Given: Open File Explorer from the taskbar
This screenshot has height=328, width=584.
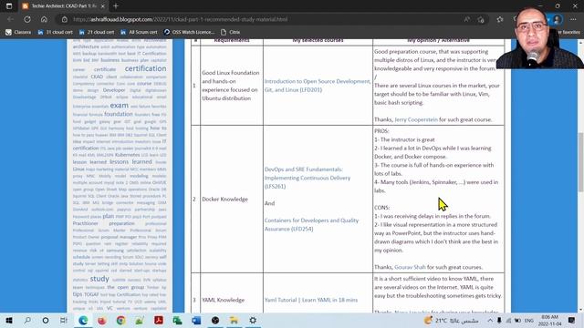Looking at the screenshot, I should (x=234, y=320).
